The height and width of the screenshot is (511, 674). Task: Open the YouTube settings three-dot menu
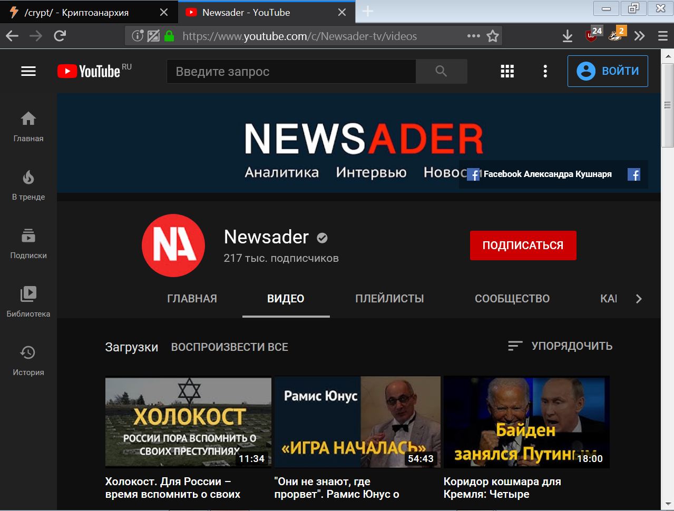click(x=545, y=71)
